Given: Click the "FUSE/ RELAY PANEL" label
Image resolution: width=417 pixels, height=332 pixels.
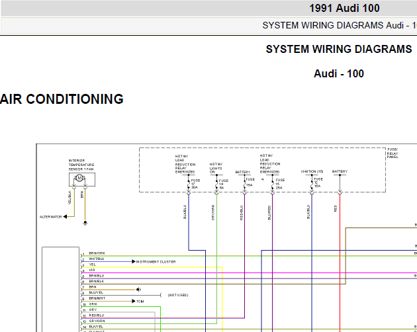Looking at the screenshot, I should coord(393,153).
